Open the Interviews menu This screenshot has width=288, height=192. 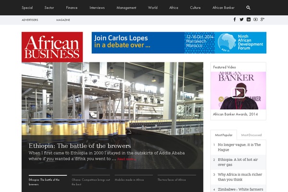97,8
